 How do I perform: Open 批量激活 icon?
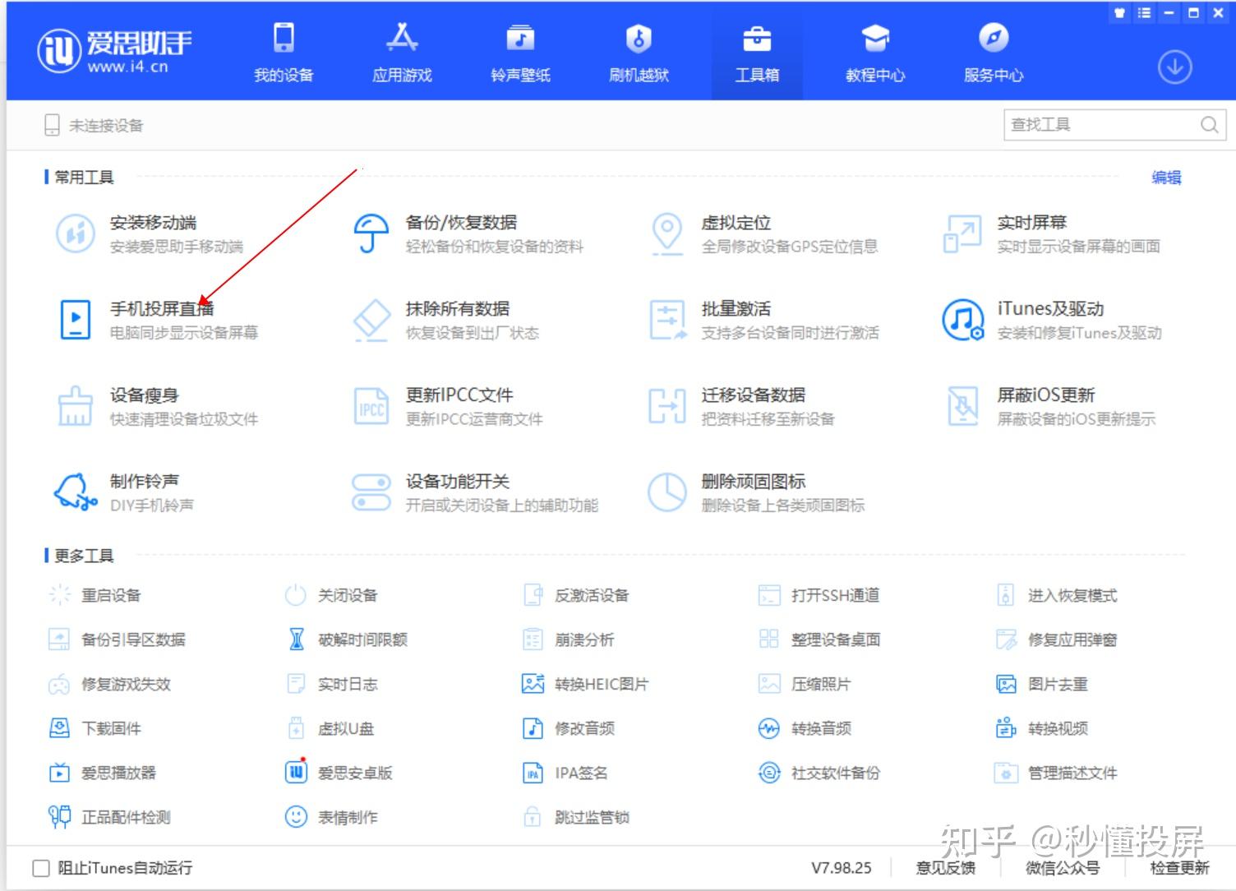click(666, 320)
